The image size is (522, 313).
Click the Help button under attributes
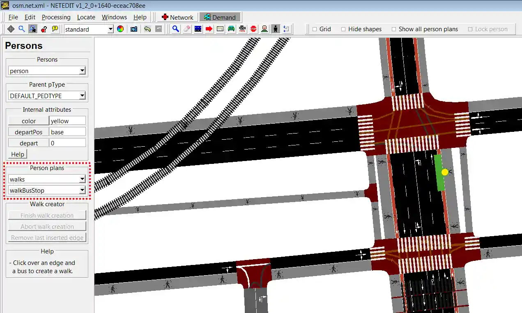point(18,154)
